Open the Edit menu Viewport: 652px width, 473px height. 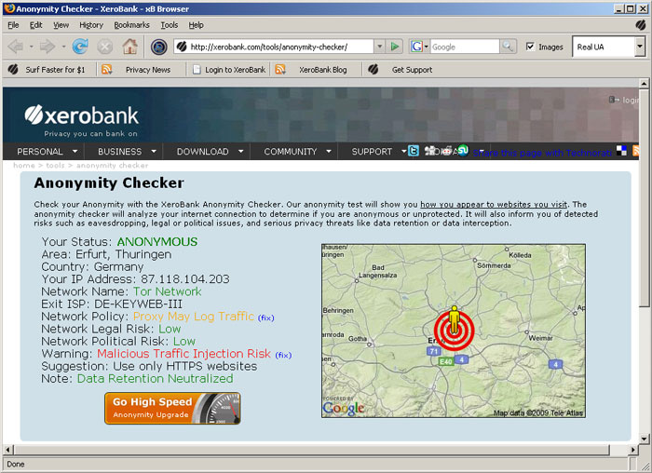tap(35, 25)
